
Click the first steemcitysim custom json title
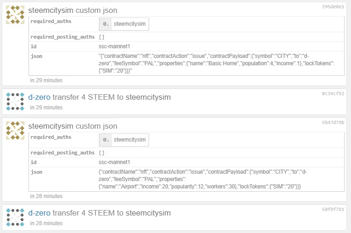73,10
